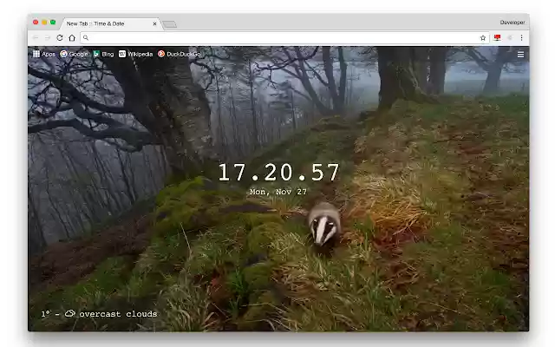This screenshot has height=347, width=555.
Task: Open the Wikipedia bookmark
Action: [x=135, y=54]
